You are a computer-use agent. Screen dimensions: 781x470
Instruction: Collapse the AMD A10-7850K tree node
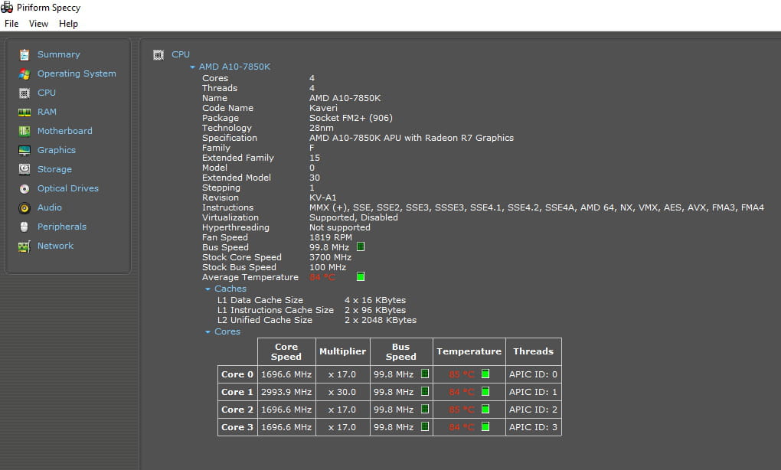pos(192,67)
